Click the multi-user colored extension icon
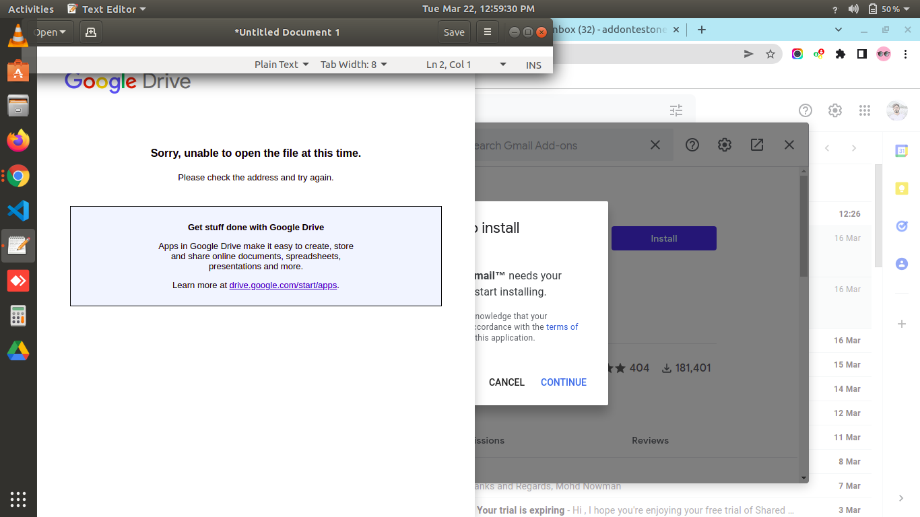The height and width of the screenshot is (517, 920). pos(819,54)
